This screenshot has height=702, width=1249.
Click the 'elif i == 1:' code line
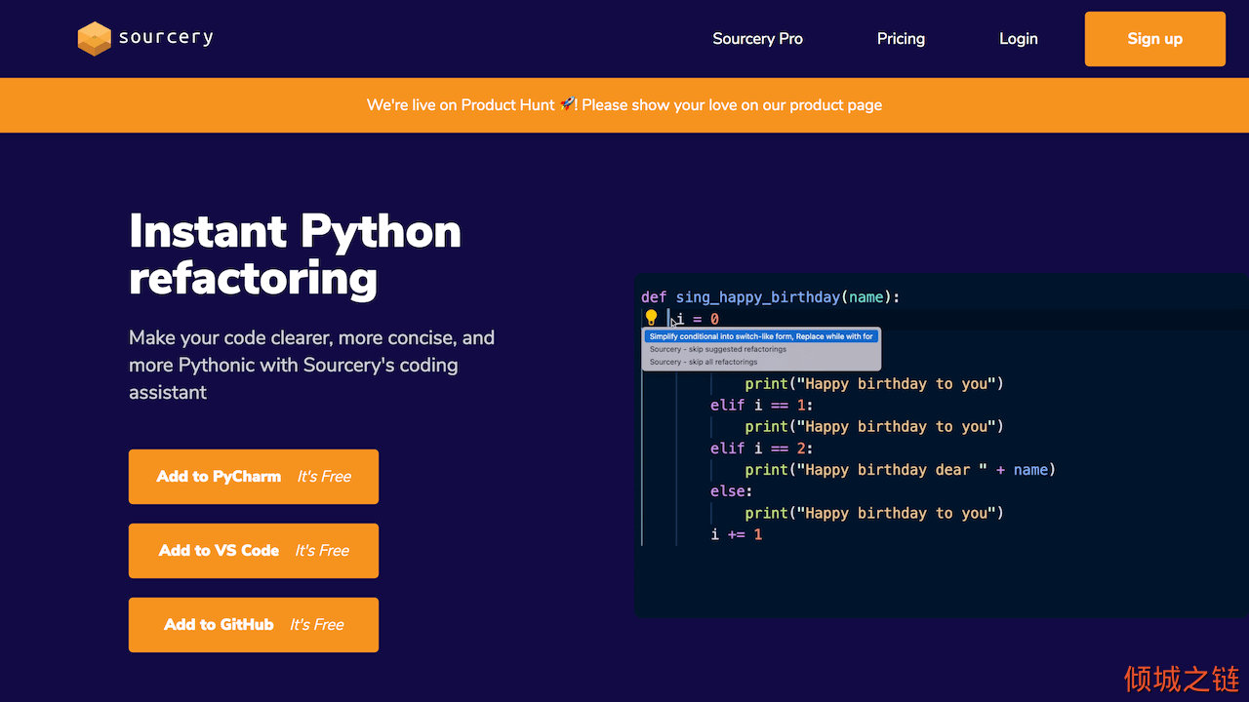click(761, 405)
